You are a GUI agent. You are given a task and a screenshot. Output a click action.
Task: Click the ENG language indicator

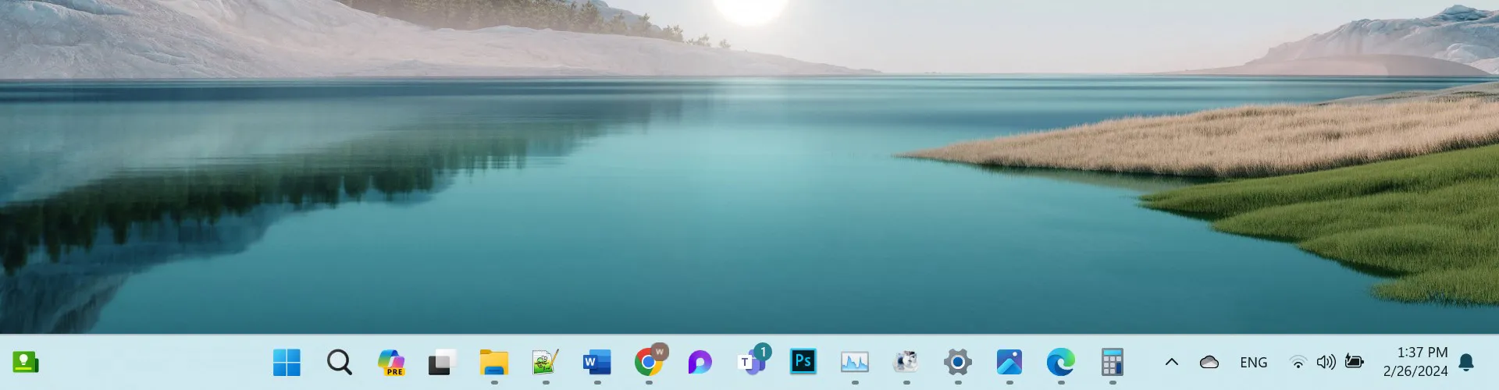tap(1253, 363)
